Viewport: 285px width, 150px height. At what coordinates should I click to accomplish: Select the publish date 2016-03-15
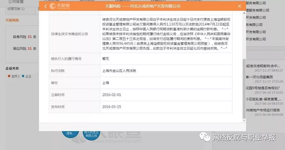click(x=112, y=107)
